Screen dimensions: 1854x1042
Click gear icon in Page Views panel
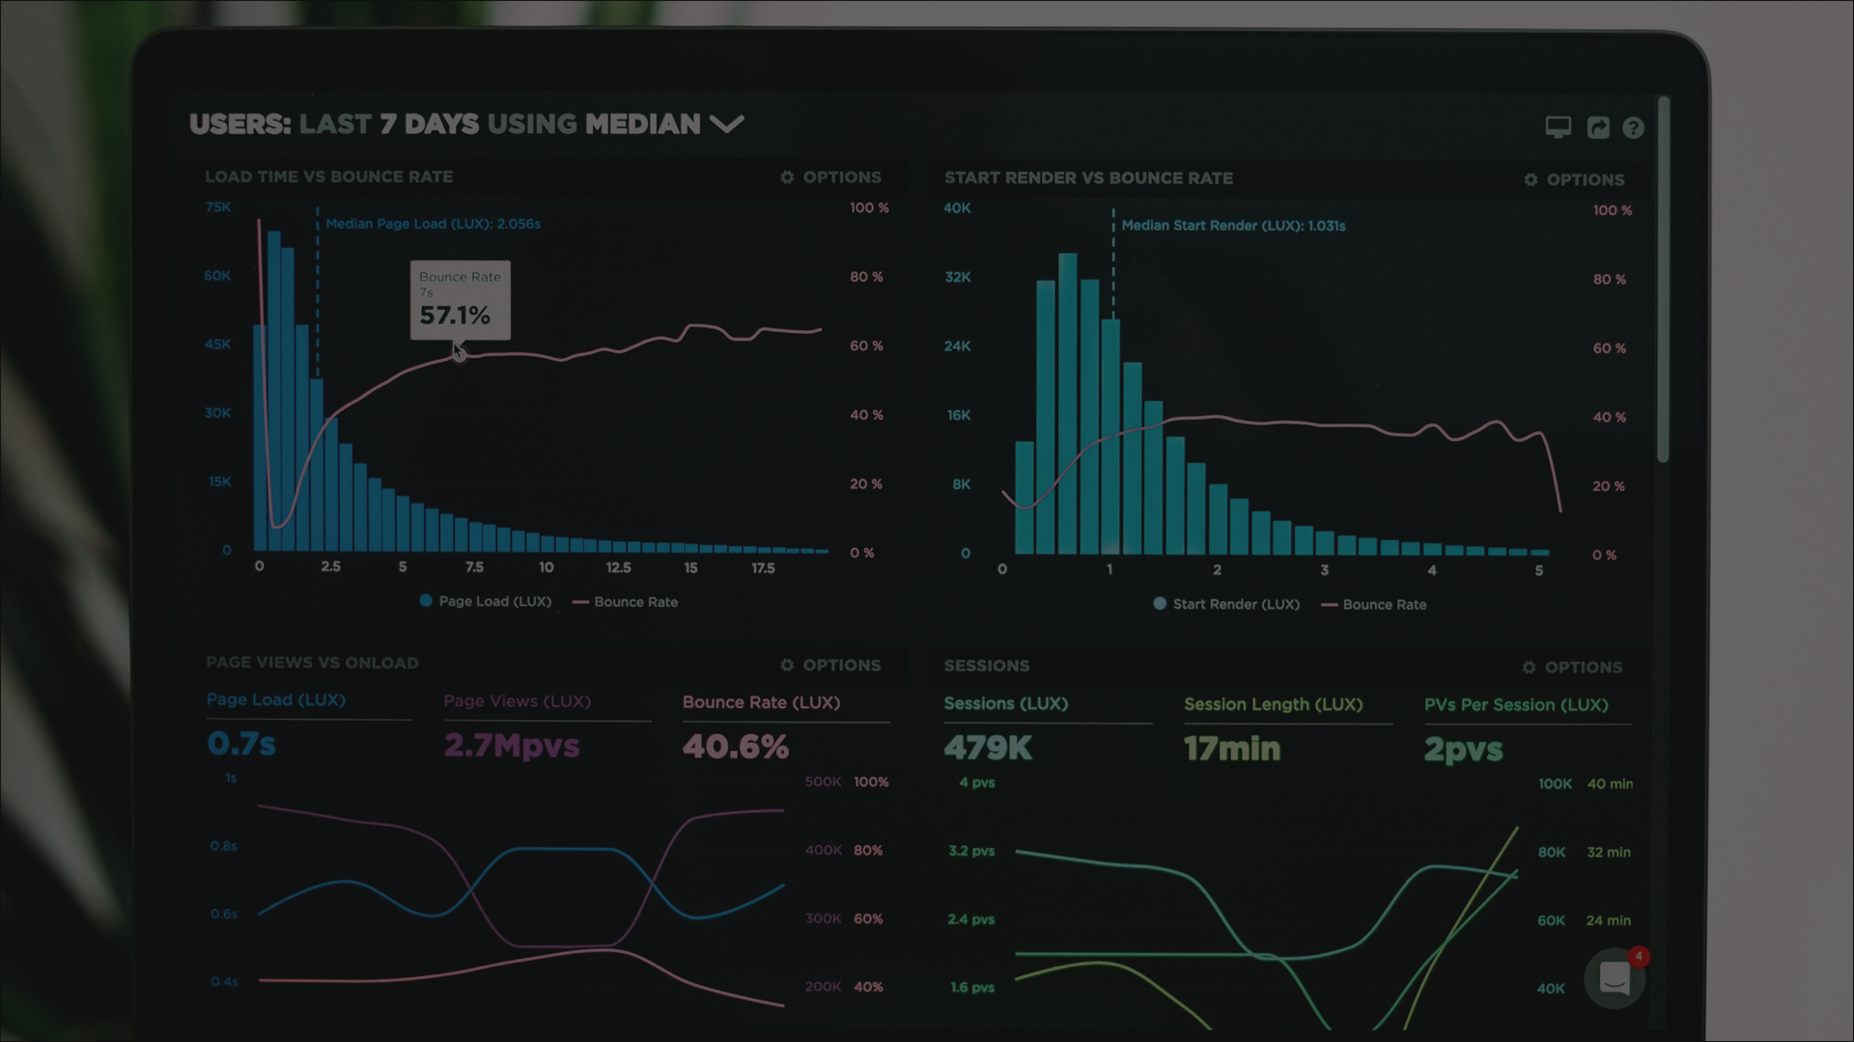pos(787,666)
